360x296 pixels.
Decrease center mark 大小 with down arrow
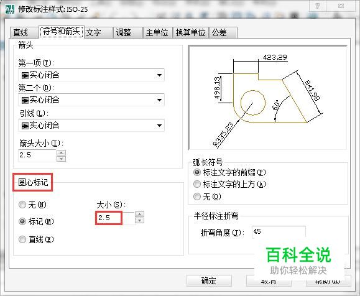click(x=140, y=221)
